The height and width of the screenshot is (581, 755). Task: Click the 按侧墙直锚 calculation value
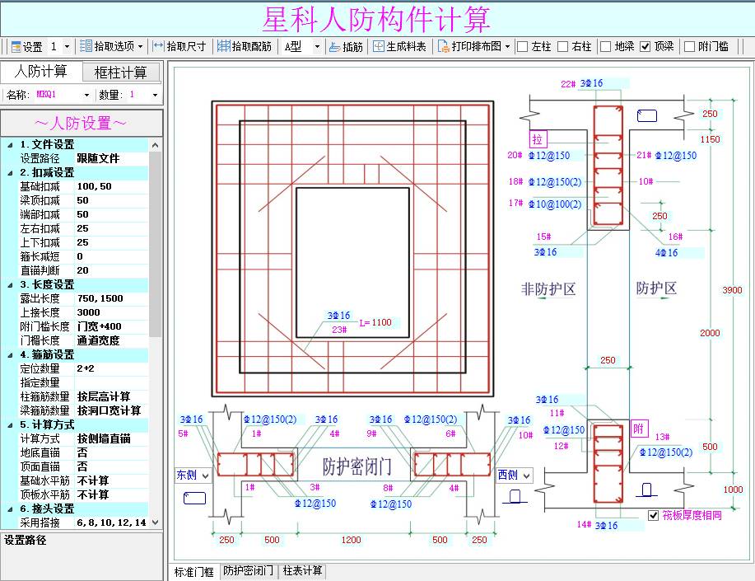112,438
